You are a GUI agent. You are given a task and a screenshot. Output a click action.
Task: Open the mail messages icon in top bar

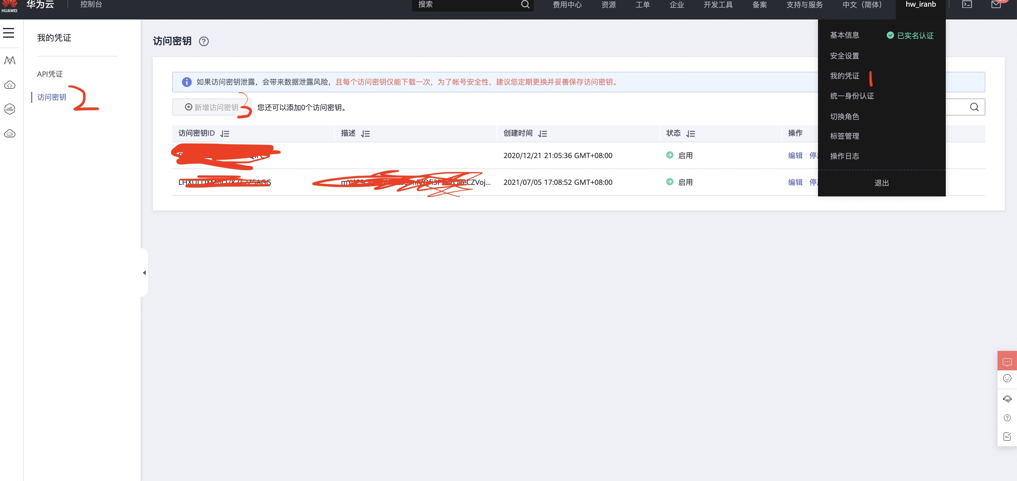996,4
